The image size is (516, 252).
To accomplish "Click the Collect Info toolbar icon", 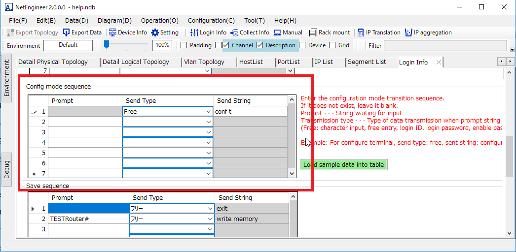I will 235,32.
